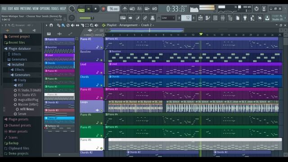Open the Channel rack icon
This screenshot has height=162, width=288.
pos(215,18)
